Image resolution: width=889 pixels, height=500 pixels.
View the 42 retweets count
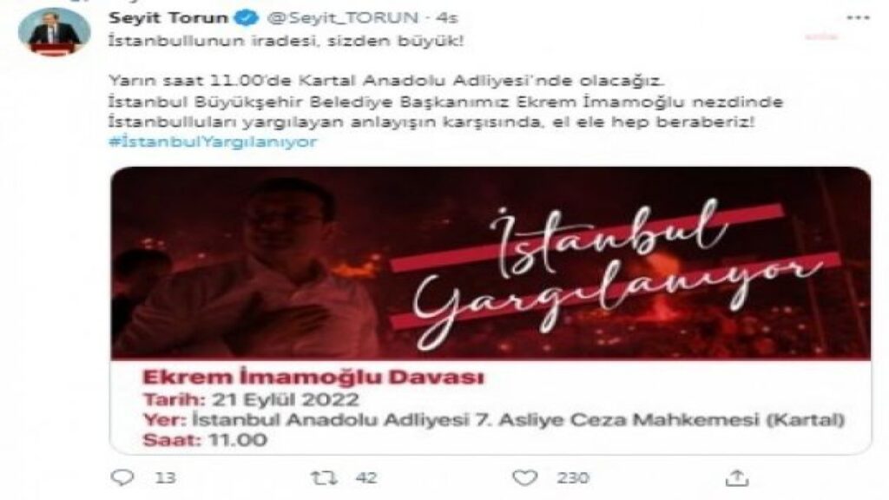pyautogui.click(x=366, y=478)
